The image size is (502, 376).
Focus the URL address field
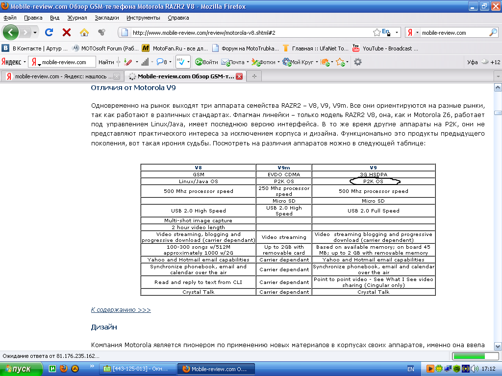(251, 33)
